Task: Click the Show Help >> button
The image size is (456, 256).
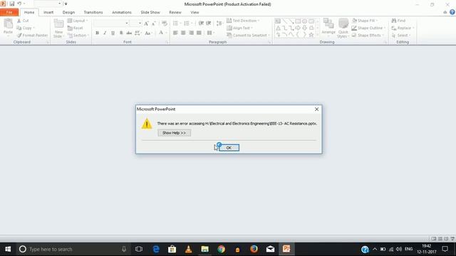Action: (x=174, y=133)
